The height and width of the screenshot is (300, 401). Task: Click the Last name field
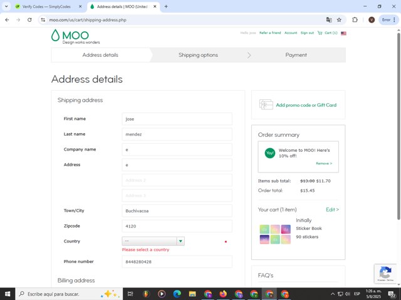click(x=177, y=134)
